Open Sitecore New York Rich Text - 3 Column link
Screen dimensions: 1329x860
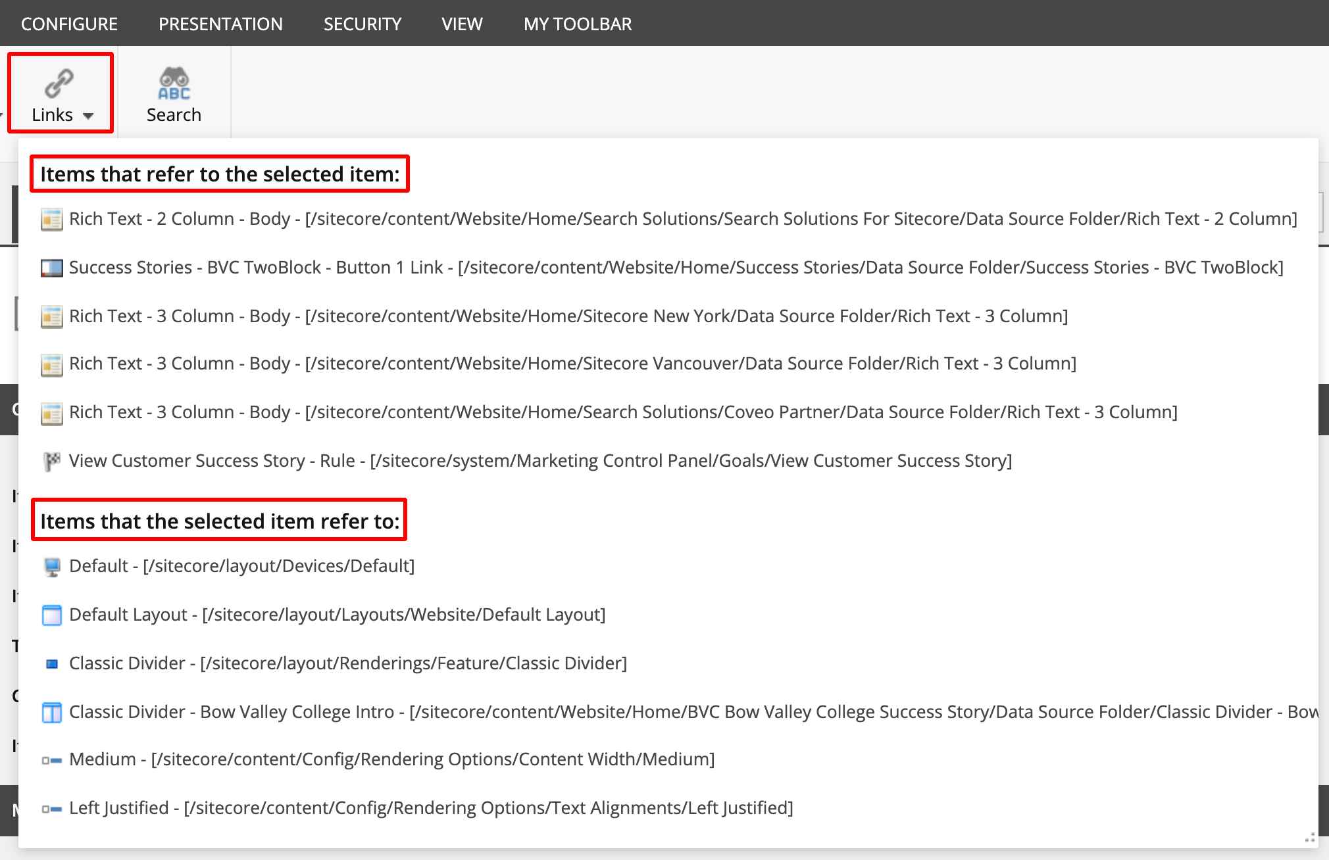click(568, 316)
